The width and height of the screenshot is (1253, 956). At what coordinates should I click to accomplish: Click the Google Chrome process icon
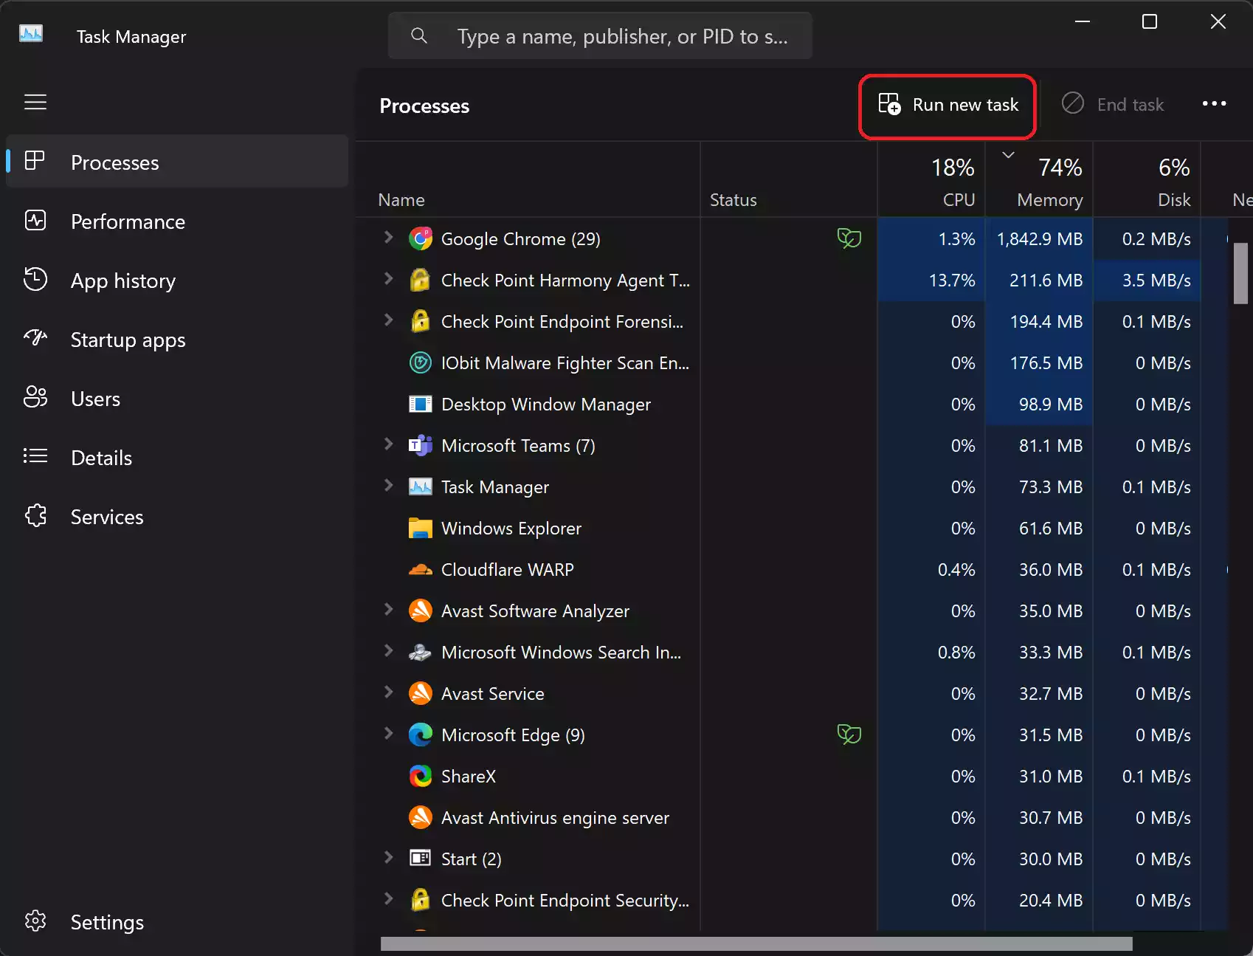pyautogui.click(x=421, y=238)
